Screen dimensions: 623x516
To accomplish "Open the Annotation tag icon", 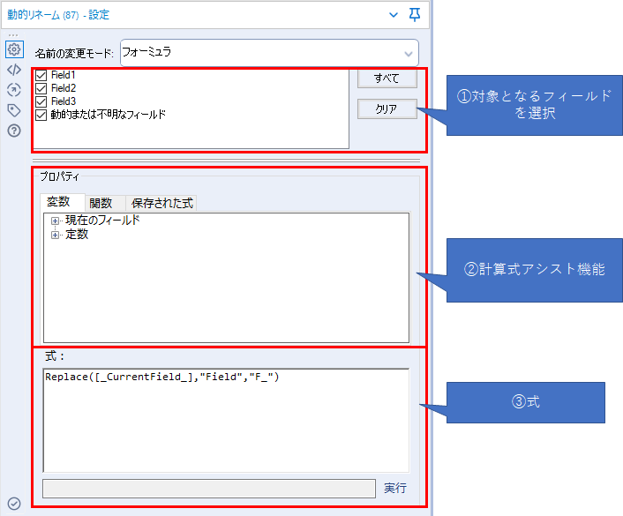I will [13, 110].
